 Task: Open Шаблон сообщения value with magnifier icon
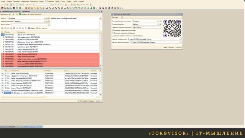pyautogui.click(x=49, y=21)
